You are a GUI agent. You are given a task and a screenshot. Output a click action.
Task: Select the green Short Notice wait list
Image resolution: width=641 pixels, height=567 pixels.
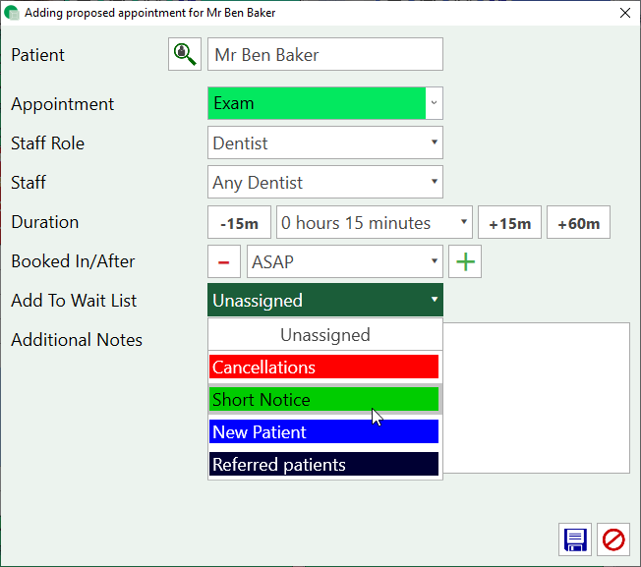(x=324, y=400)
